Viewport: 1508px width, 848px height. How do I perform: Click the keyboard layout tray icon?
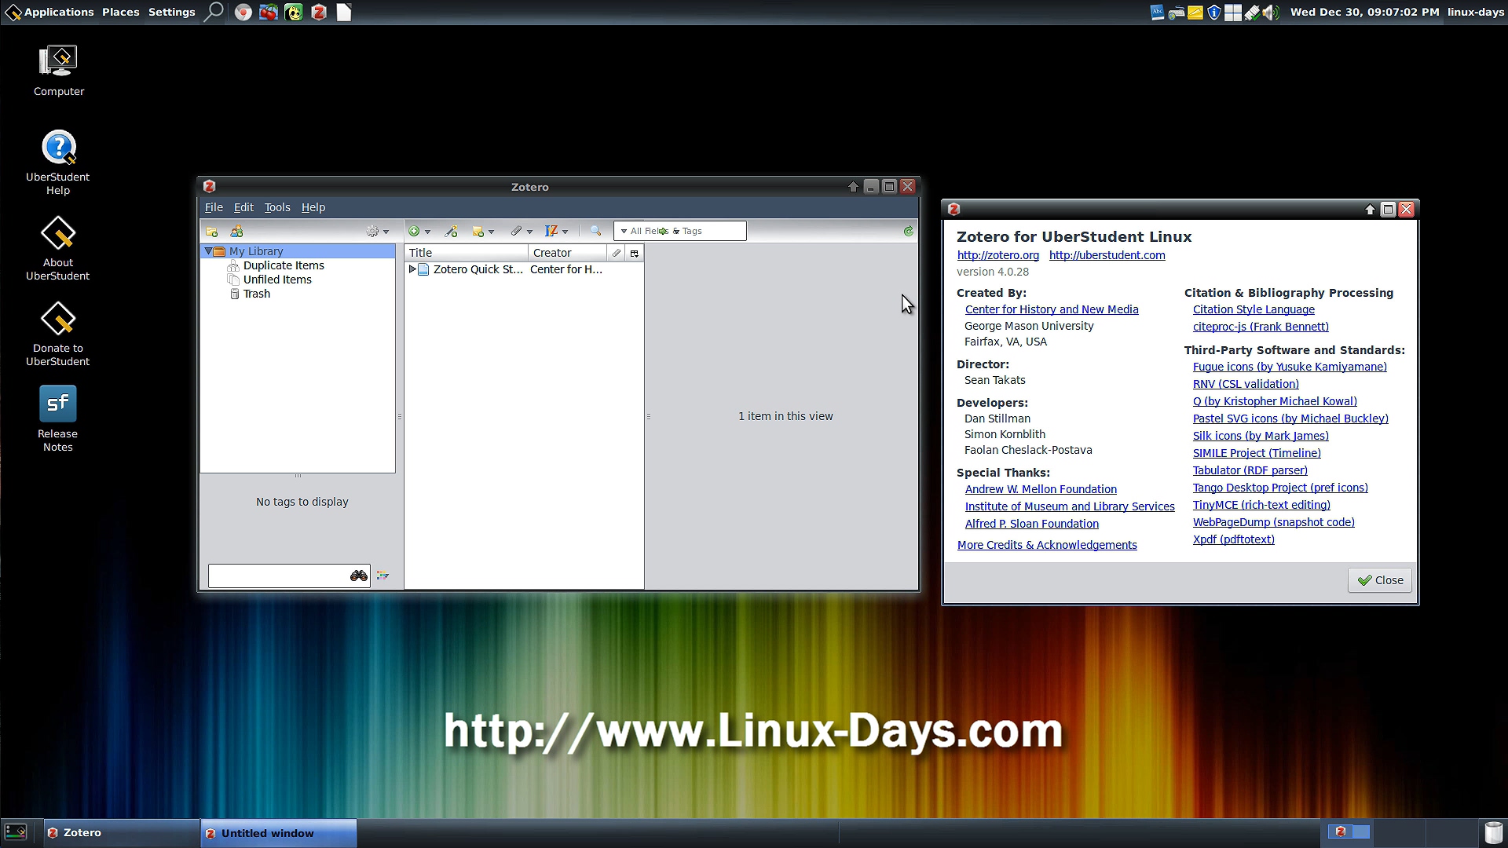pyautogui.click(x=1176, y=12)
